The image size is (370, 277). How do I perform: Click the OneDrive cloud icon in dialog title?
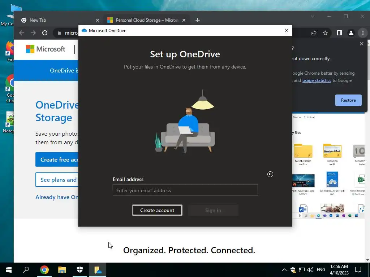tap(84, 30)
